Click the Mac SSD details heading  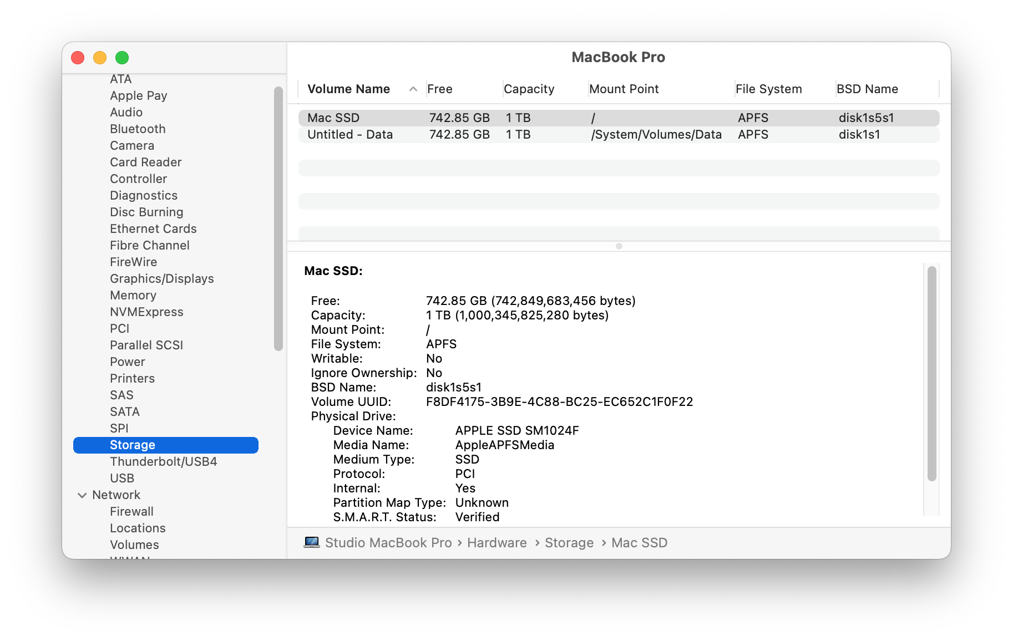[333, 271]
